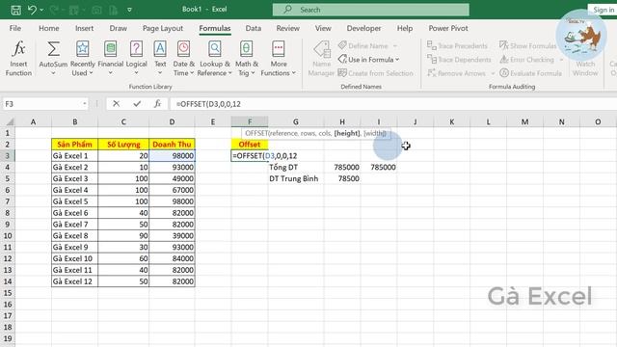The height and width of the screenshot is (347, 617).
Task: Click Evaluate Formula
Action: (x=531, y=73)
